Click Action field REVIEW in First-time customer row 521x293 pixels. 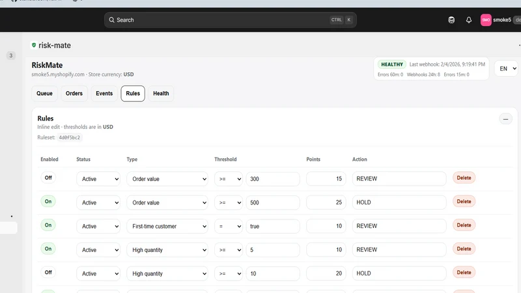399,226
